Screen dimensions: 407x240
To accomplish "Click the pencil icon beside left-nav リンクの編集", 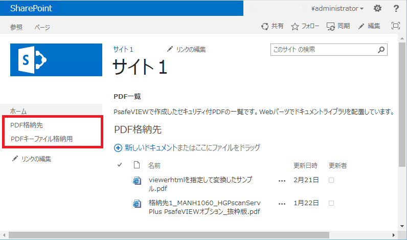I will coord(15,158).
